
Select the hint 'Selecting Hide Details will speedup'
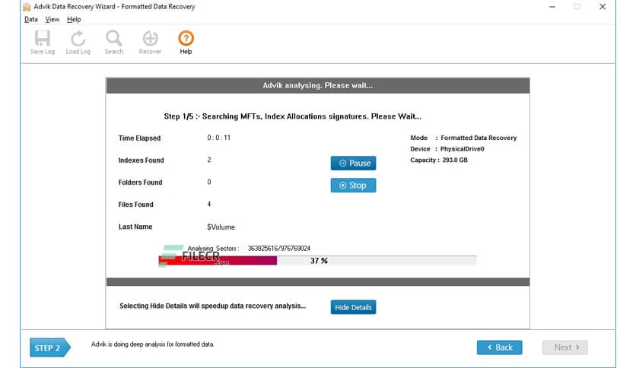[x=212, y=306]
